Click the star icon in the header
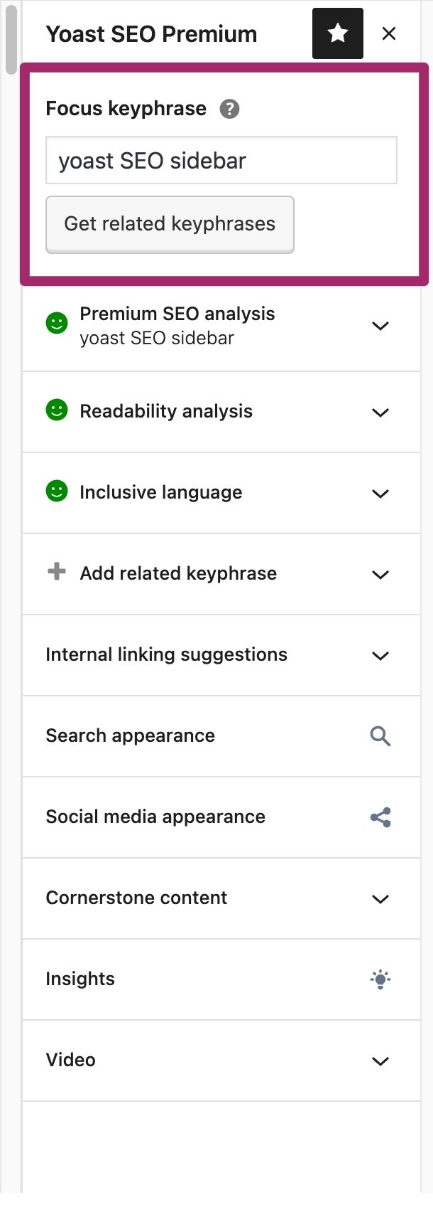433x1222 pixels. point(337,33)
